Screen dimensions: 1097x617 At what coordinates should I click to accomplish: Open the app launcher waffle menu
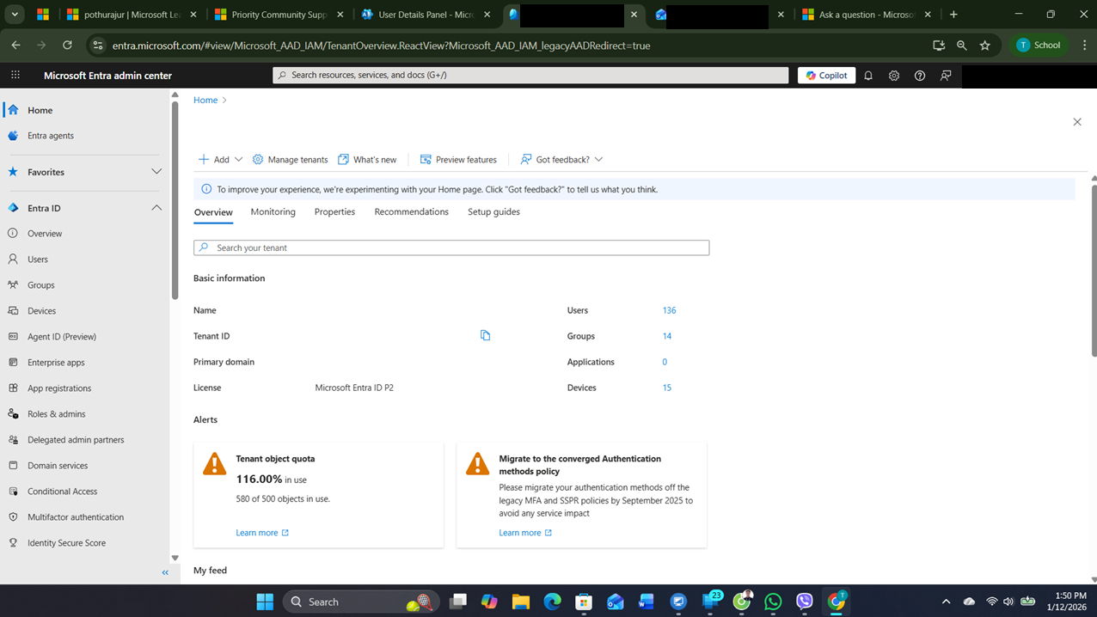15,76
